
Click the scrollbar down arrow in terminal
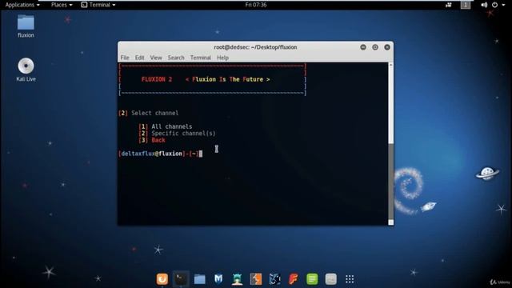(x=391, y=222)
